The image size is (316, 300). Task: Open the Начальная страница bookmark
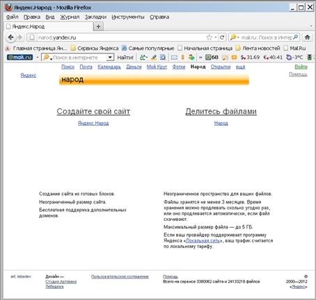click(x=205, y=48)
